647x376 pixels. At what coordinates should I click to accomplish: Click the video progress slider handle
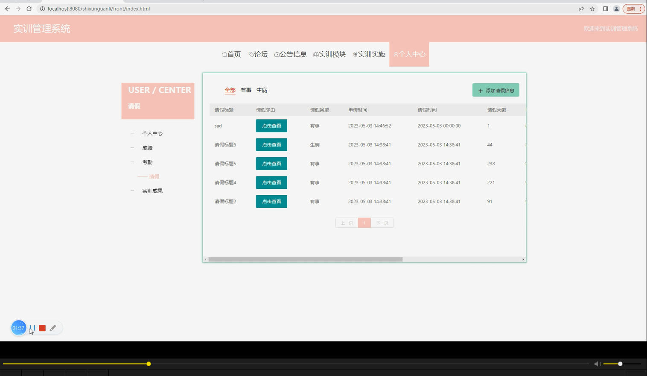[149, 364]
